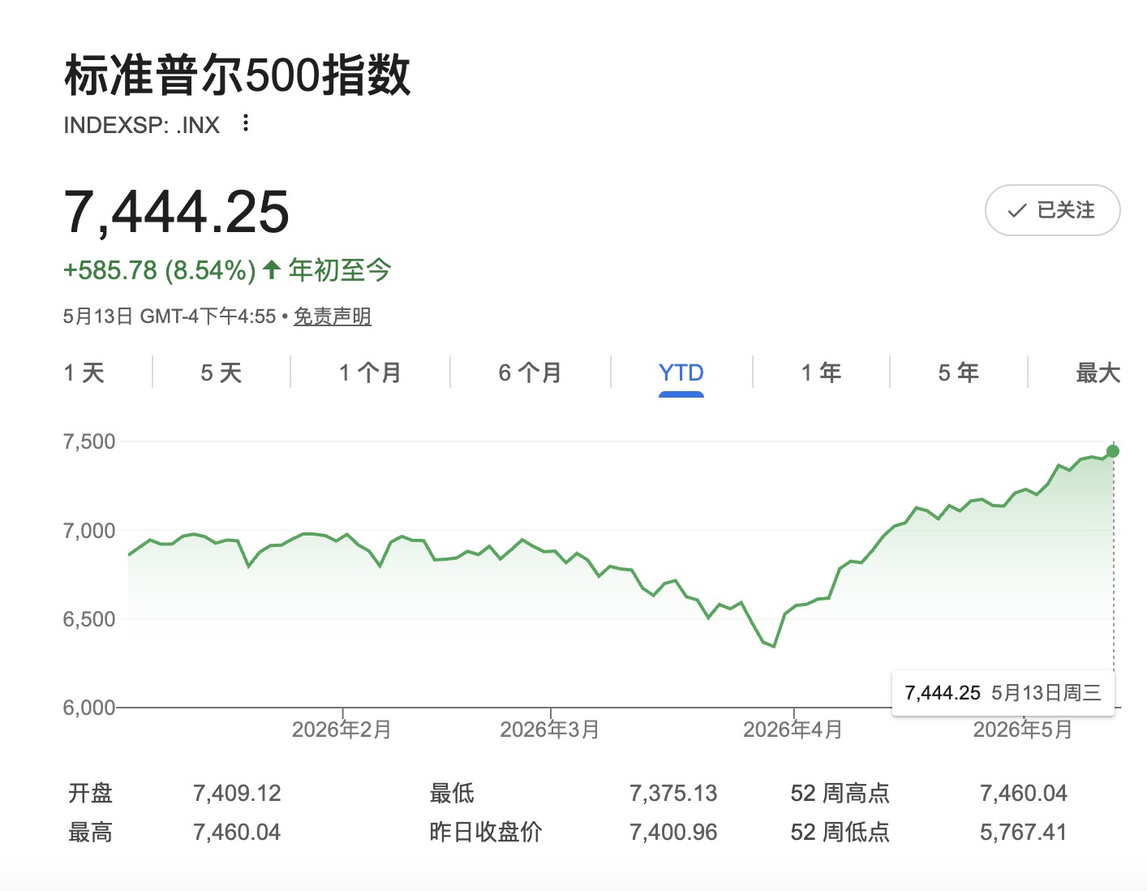1147x891 pixels.
Task: Click the 2026年3月 axis label
Action: 550,730
